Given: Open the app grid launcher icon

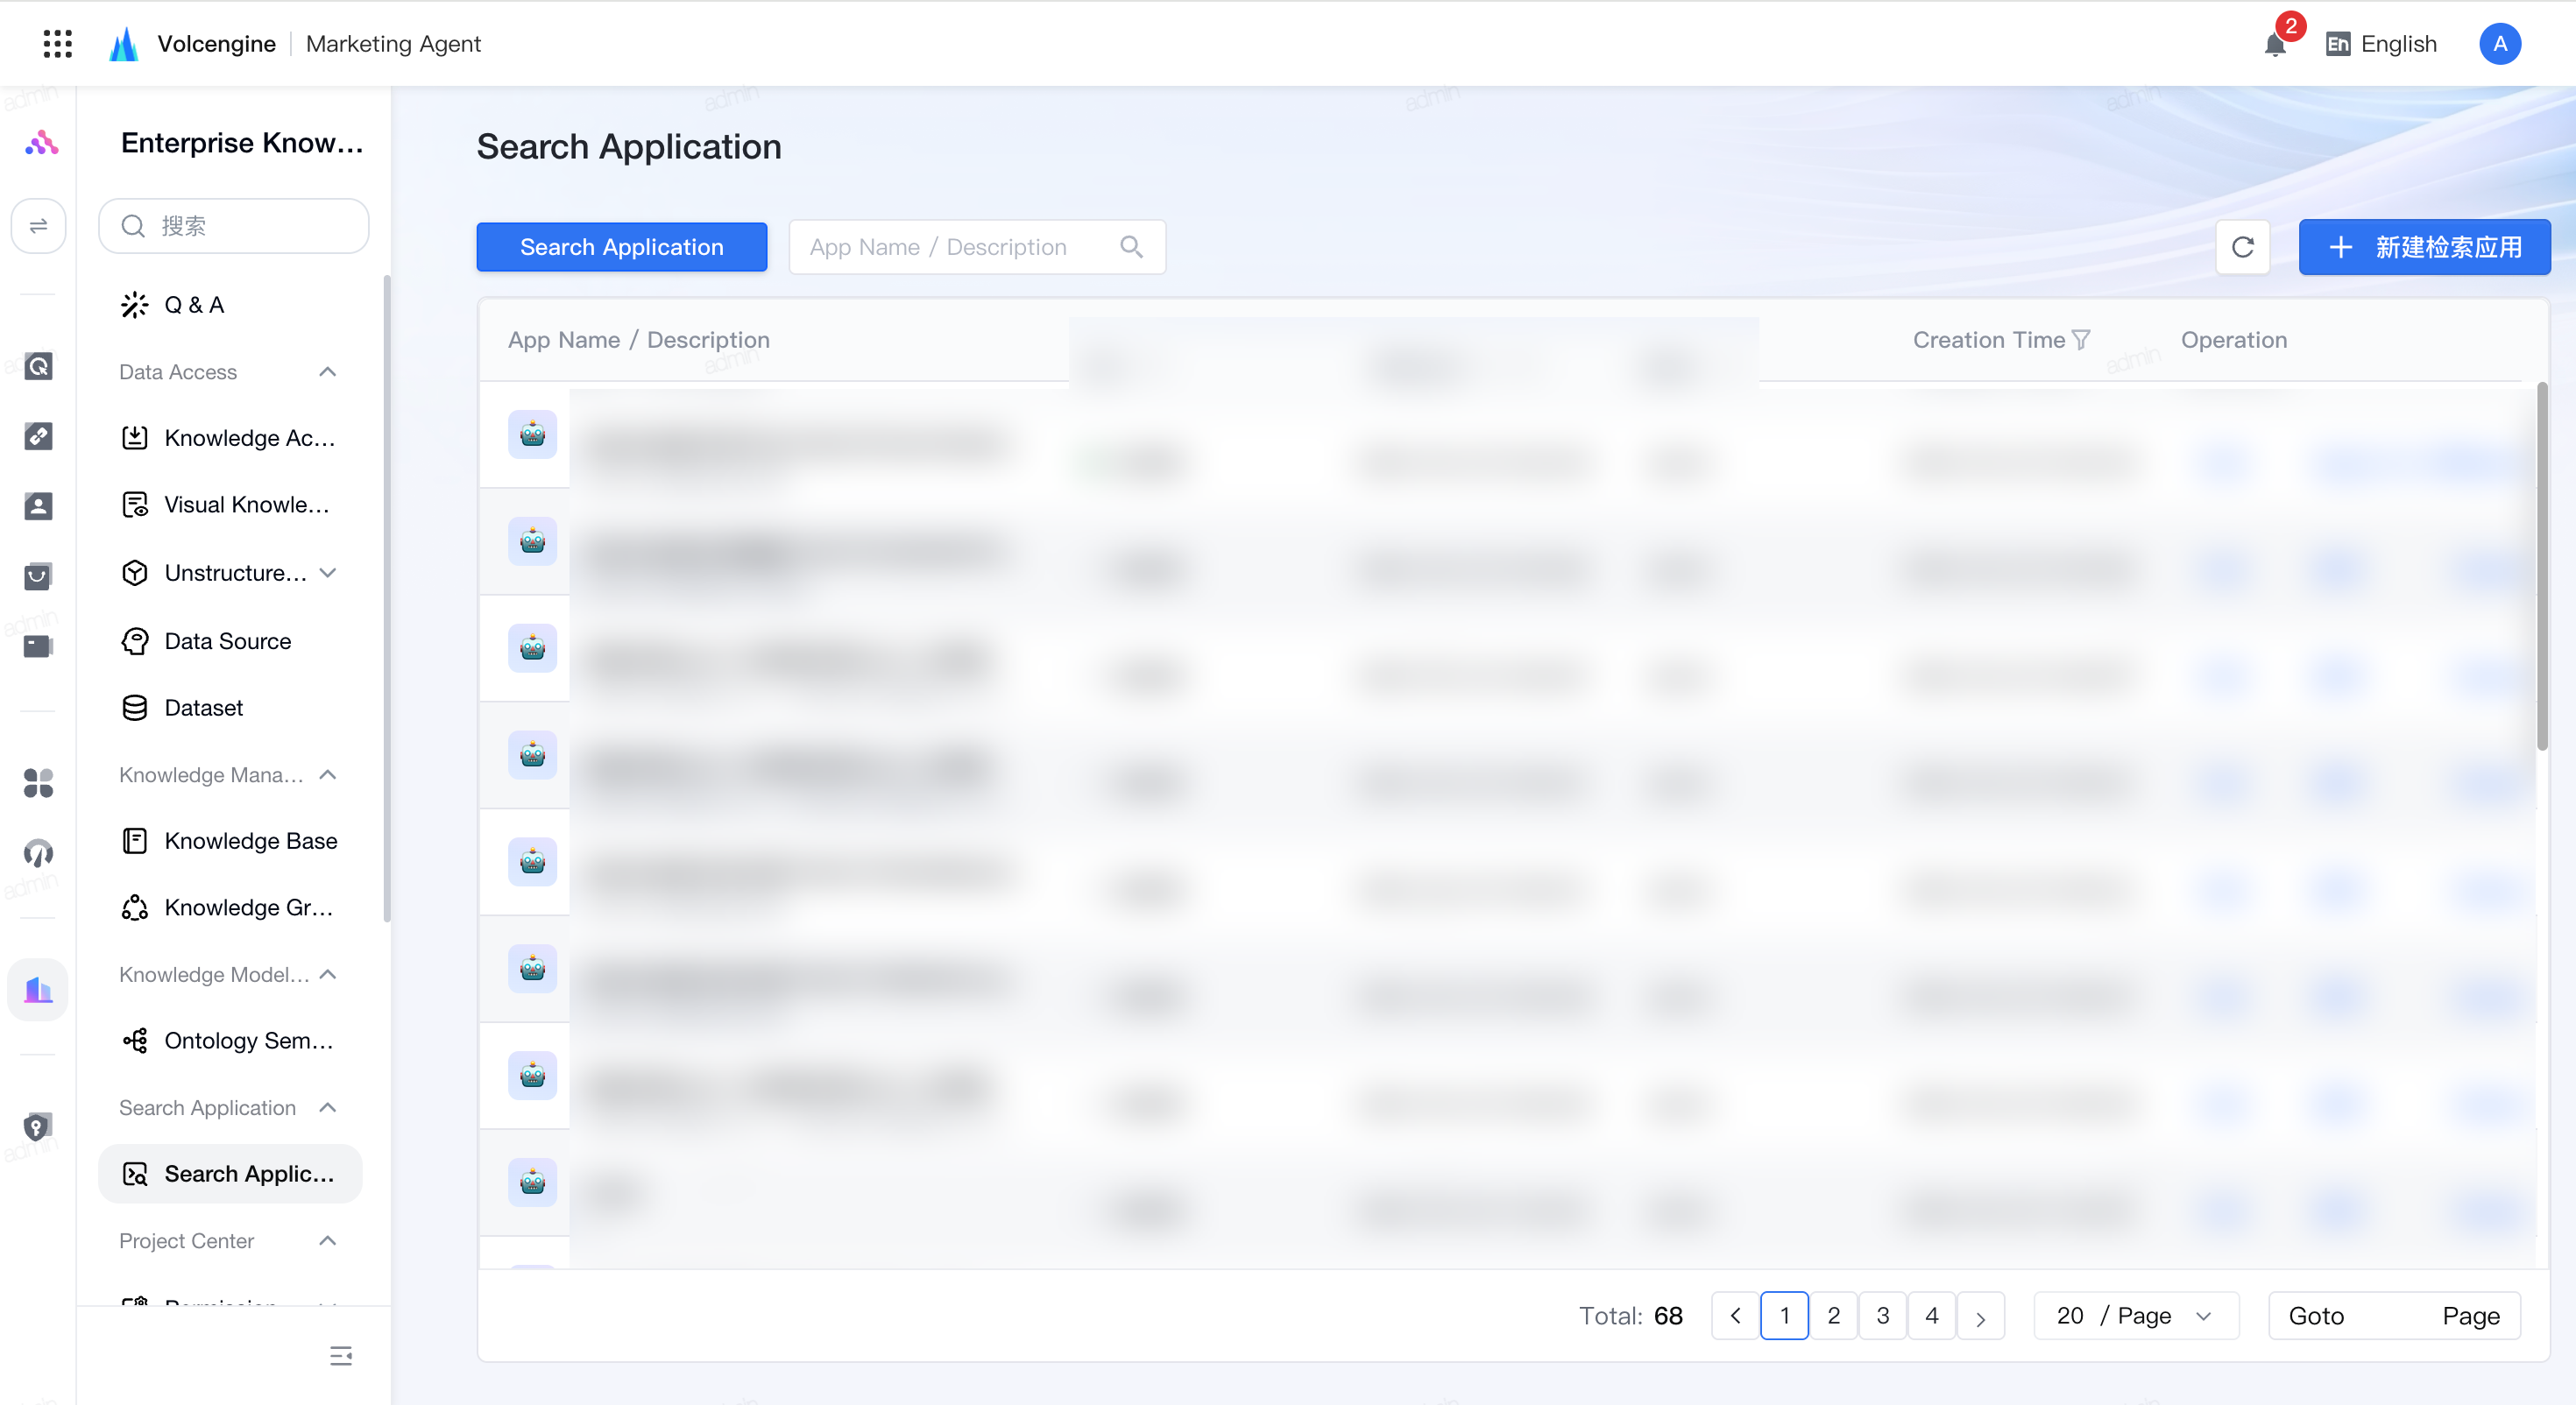Looking at the screenshot, I should tap(58, 43).
